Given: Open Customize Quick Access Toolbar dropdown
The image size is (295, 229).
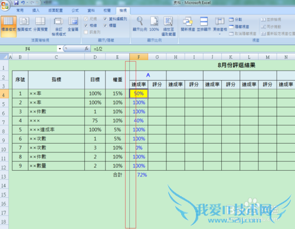Looking at the screenshot, I should [x=44, y=2].
